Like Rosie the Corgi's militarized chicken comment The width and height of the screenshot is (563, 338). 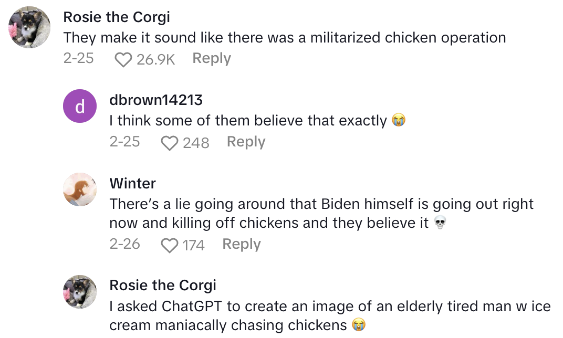click(123, 60)
